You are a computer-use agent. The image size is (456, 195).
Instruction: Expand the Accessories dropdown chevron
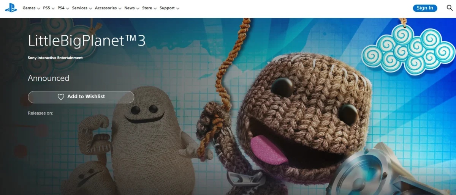pos(120,8)
